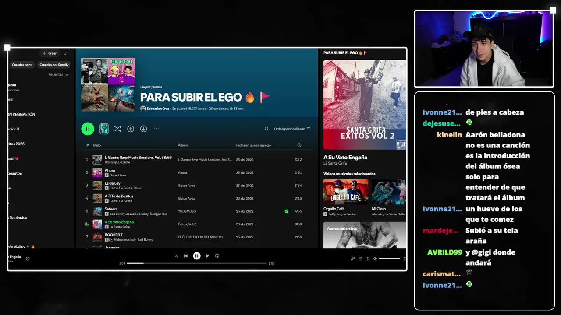
Task: Click the playlist cover collage image
Action: [x=108, y=84]
